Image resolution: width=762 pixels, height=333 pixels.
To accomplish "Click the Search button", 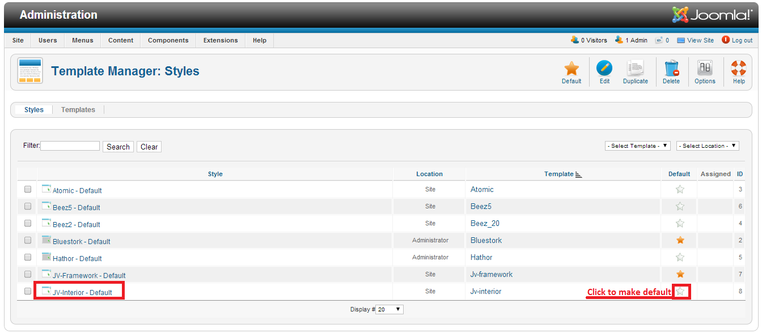I will pyautogui.click(x=118, y=147).
